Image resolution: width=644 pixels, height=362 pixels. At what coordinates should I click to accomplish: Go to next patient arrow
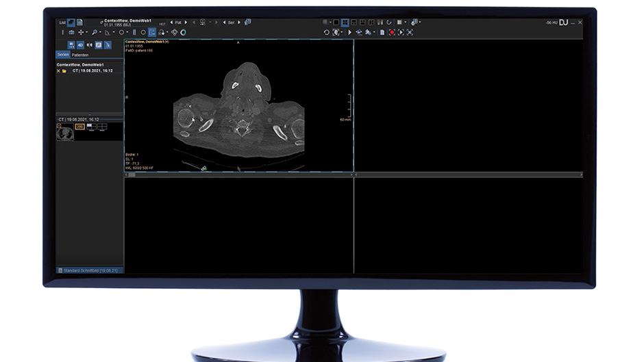point(186,23)
